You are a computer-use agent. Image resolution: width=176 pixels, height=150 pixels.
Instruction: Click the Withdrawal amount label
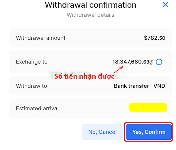(x=41, y=38)
